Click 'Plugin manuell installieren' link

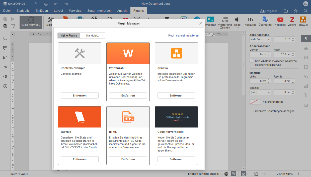pos(183,36)
